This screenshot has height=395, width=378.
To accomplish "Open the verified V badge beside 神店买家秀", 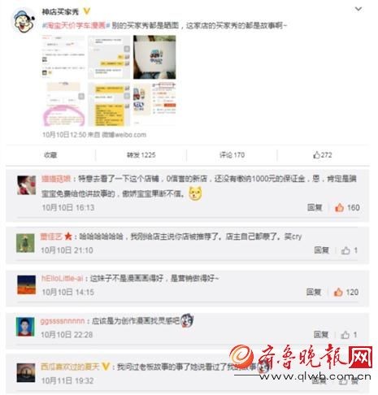I will [x=86, y=11].
